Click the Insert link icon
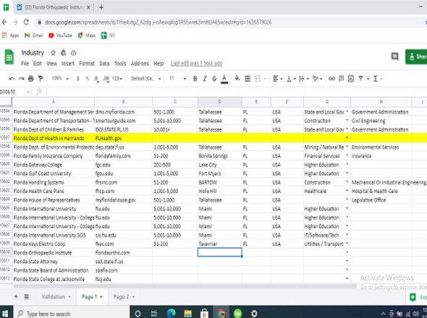This screenshot has width=427, height=318. [x=331, y=79]
